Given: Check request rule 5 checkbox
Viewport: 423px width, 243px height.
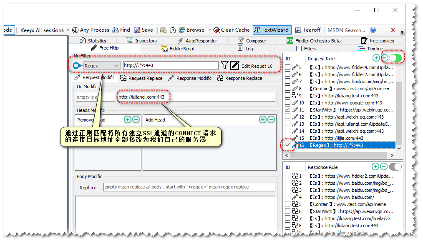Looking at the screenshot, I should coord(287,67).
